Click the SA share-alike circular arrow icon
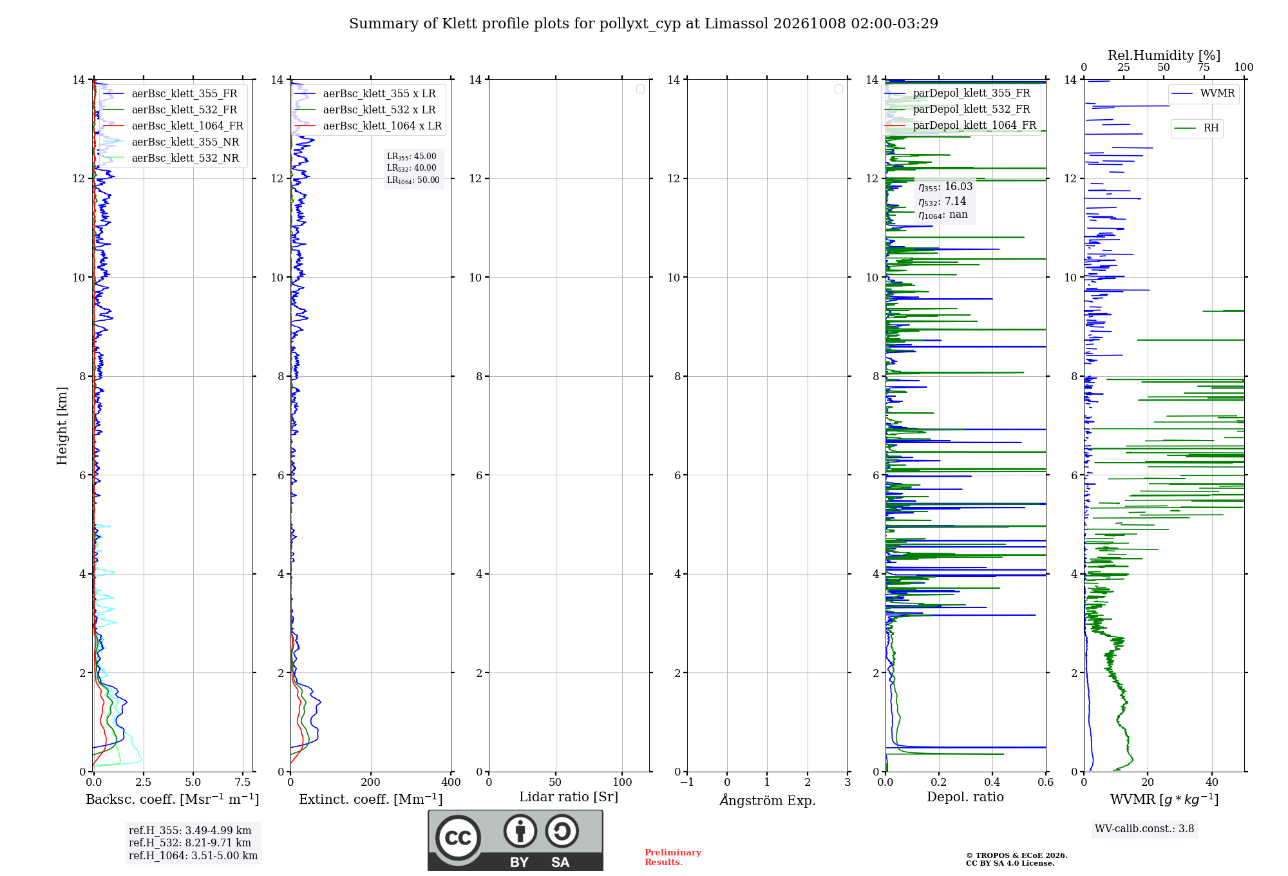Viewport: 1288px width, 876px height. pos(562,831)
